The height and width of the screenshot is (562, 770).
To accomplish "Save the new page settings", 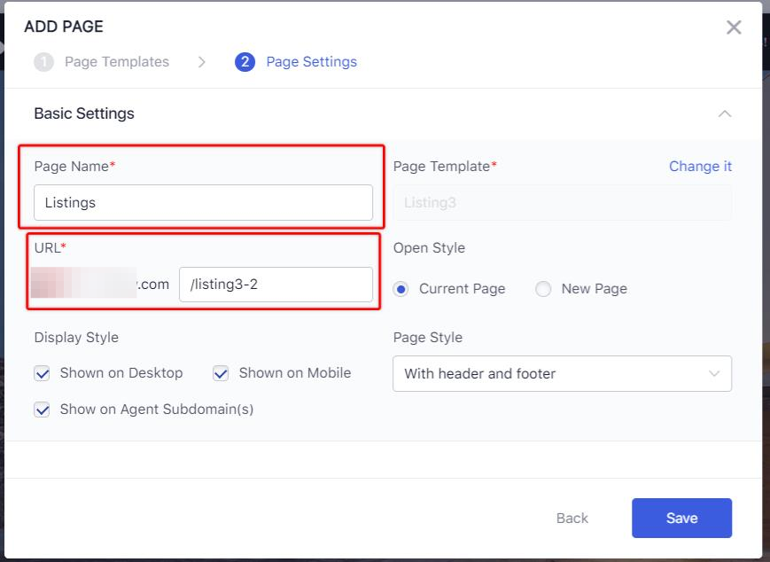I will (681, 518).
